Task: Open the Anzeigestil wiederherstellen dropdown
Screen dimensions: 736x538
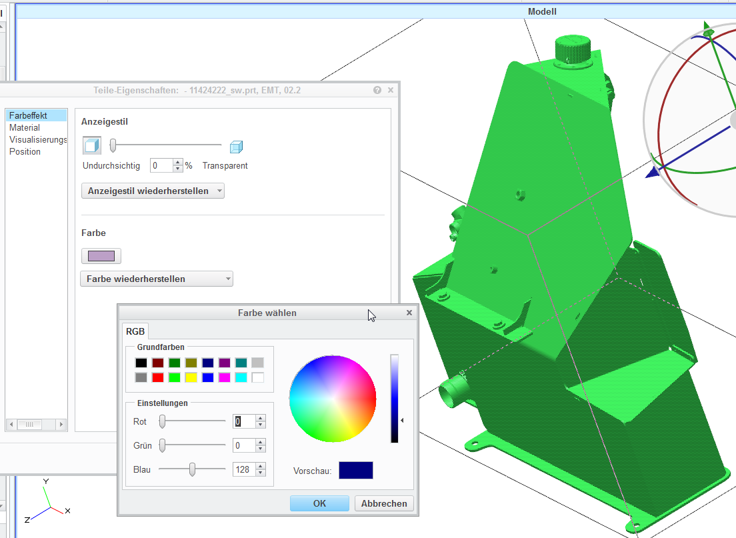Action: click(153, 191)
